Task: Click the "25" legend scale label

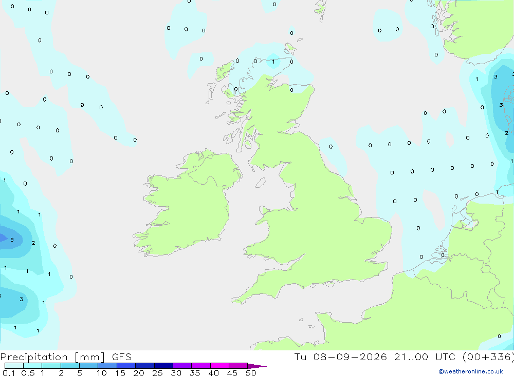Action: tap(157, 373)
